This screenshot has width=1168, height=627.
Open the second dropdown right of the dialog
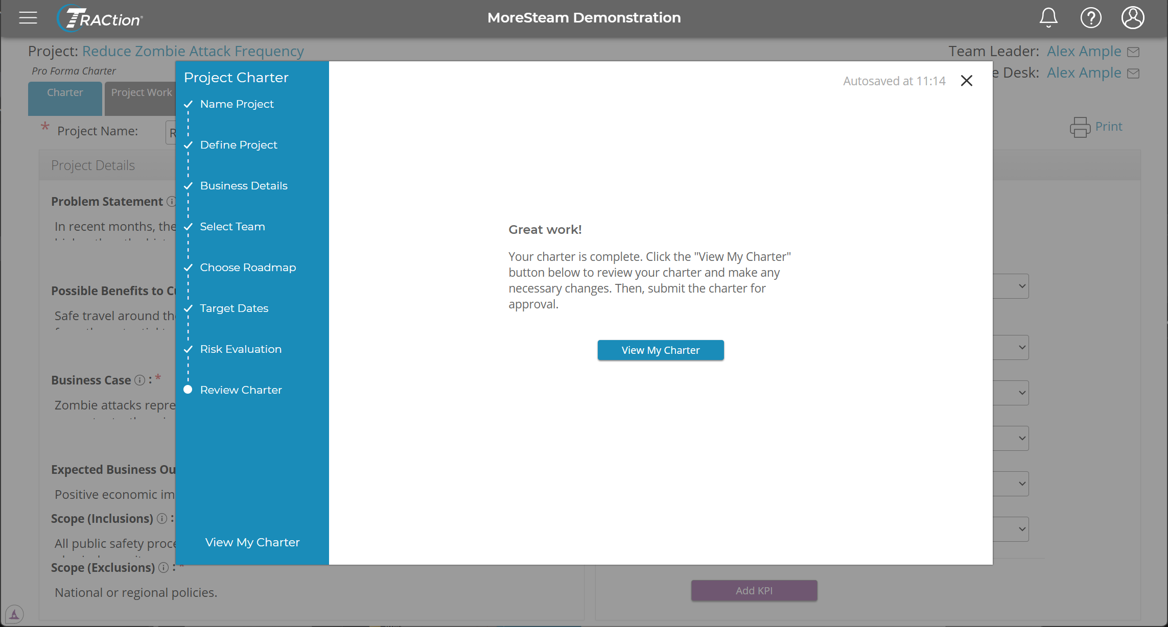click(1011, 347)
